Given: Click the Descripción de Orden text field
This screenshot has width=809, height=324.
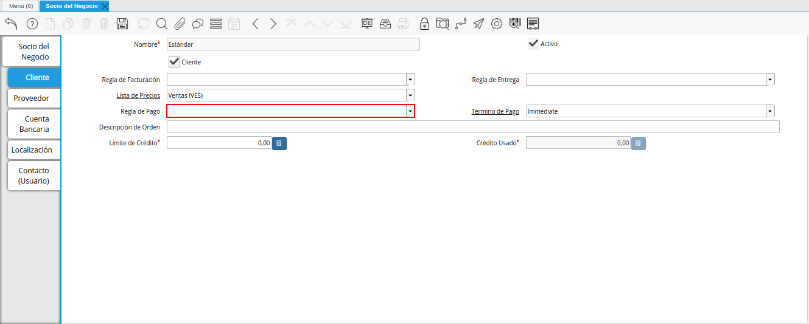Looking at the screenshot, I should (x=473, y=127).
